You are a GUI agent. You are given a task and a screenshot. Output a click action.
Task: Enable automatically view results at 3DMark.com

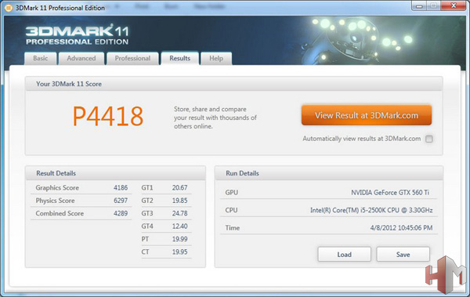(429, 139)
